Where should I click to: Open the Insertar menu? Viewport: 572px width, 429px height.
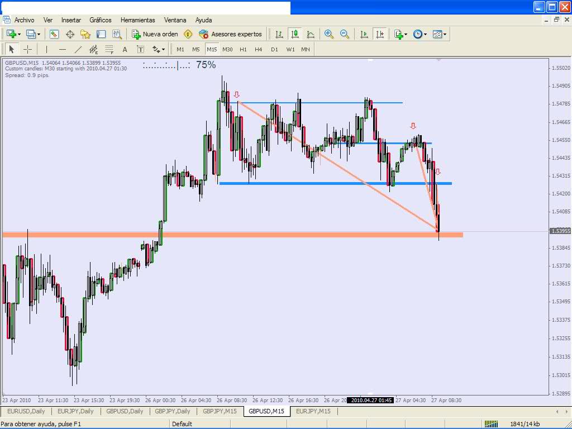tap(71, 20)
